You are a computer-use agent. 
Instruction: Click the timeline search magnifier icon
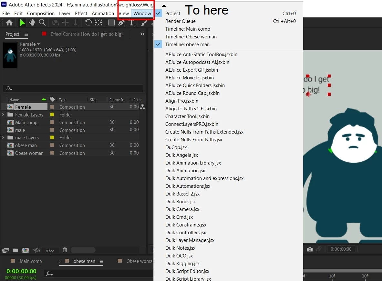(49, 274)
